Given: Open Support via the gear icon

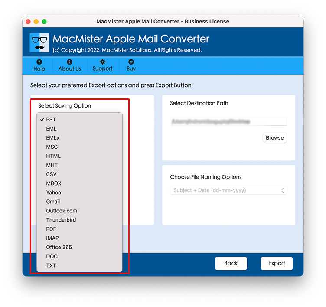Looking at the screenshot, I should pyautogui.click(x=102, y=62).
